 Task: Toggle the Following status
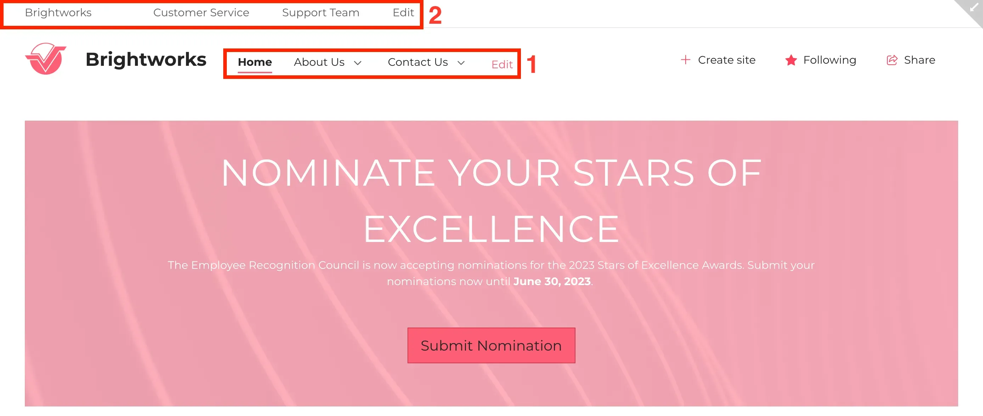pos(821,60)
